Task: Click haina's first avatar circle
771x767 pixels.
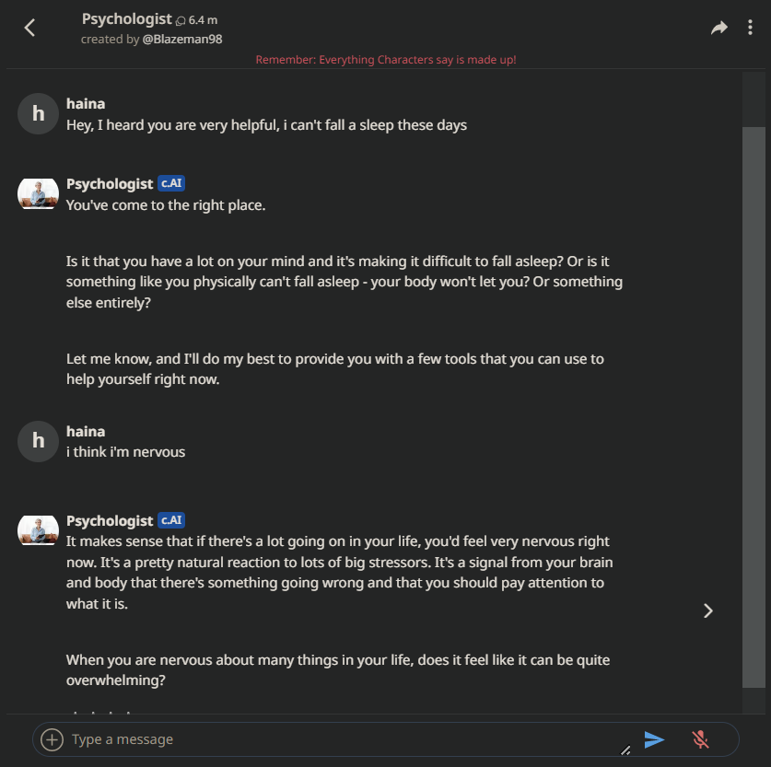Action: coord(38,114)
